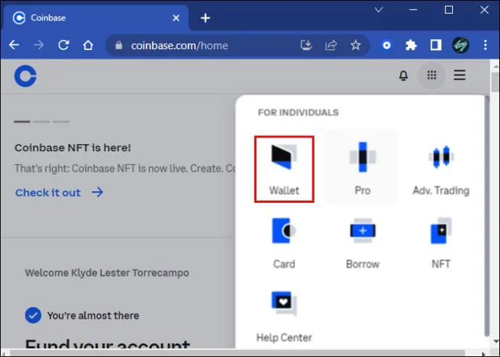
Task: Click the Check it out link
Action: [x=59, y=193]
